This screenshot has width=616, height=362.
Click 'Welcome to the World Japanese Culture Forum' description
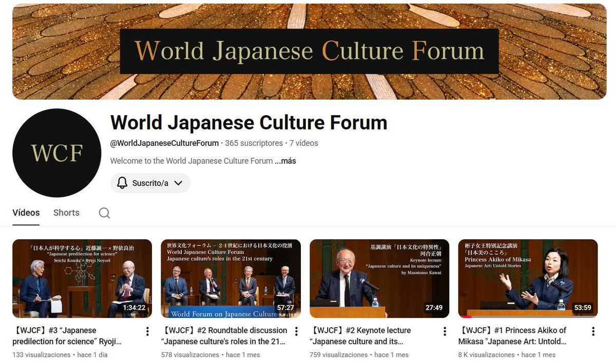tap(191, 161)
